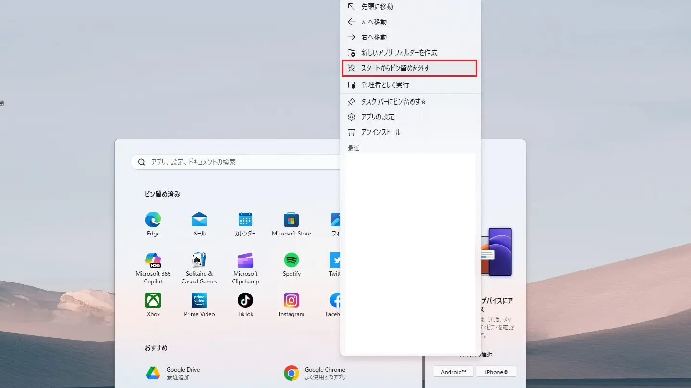The width and height of the screenshot is (691, 388).
Task: Open Google Drive in recommended section
Action: coord(173,373)
